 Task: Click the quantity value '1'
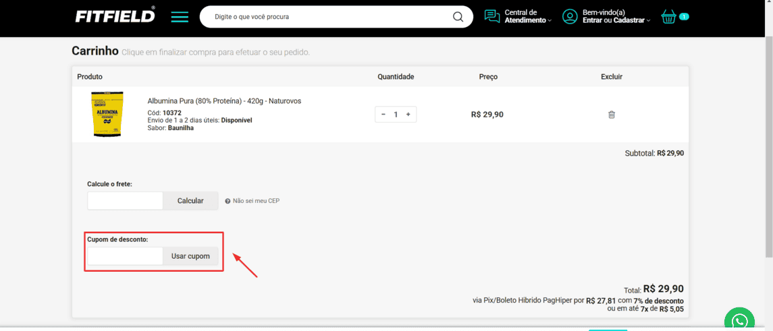[396, 115]
